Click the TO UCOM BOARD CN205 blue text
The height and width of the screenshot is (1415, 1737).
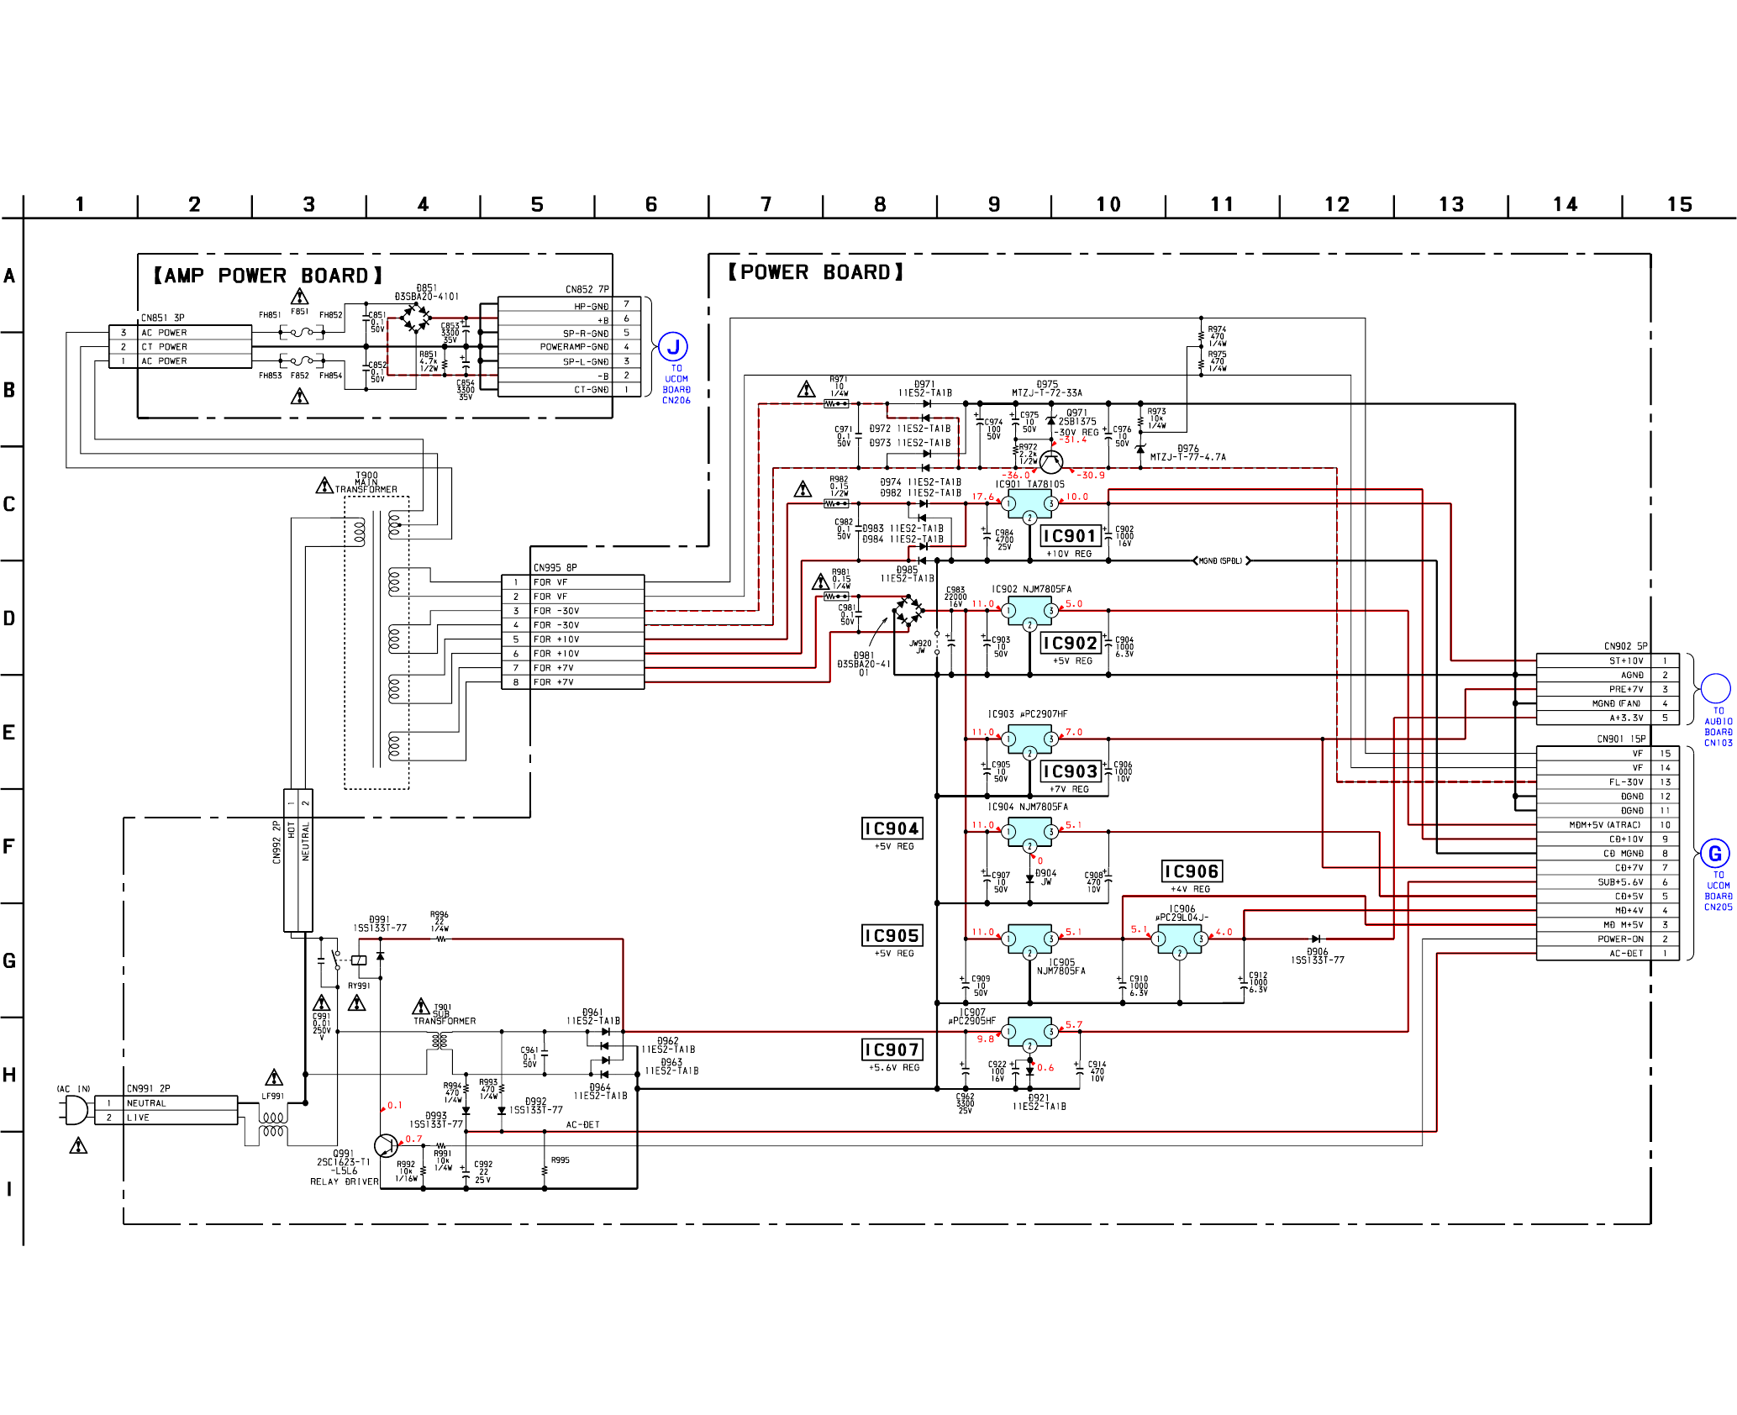(1718, 891)
